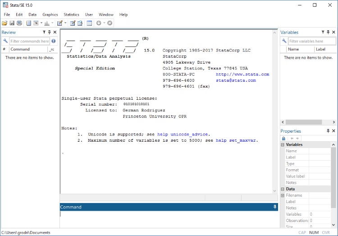Toggle the Properties panel lock icon
338x236 pixels.
283,138
